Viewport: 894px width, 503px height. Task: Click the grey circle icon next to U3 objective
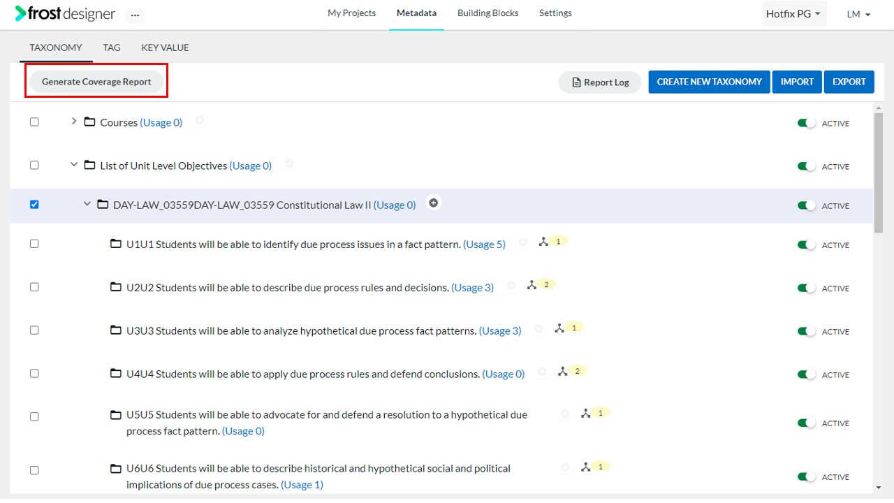pos(538,328)
